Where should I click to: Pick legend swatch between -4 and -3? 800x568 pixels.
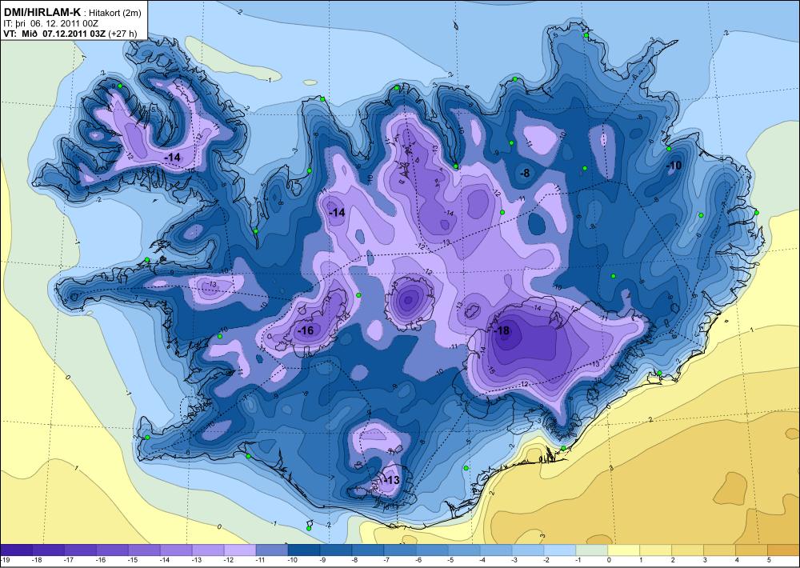point(496,550)
